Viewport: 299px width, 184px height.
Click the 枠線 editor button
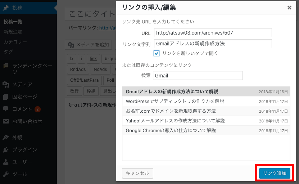point(91,91)
